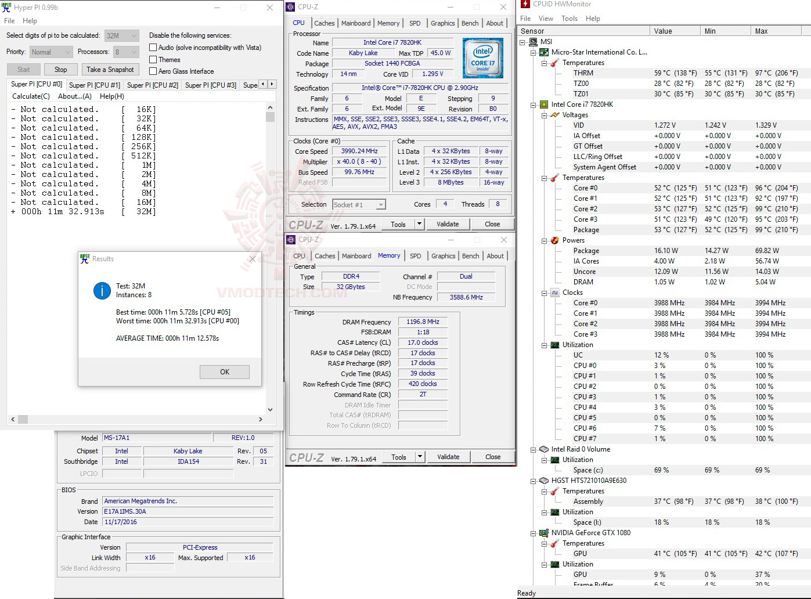Check Audio (solve incompatibility with Vista)
This screenshot has height=599, width=811.
click(153, 47)
